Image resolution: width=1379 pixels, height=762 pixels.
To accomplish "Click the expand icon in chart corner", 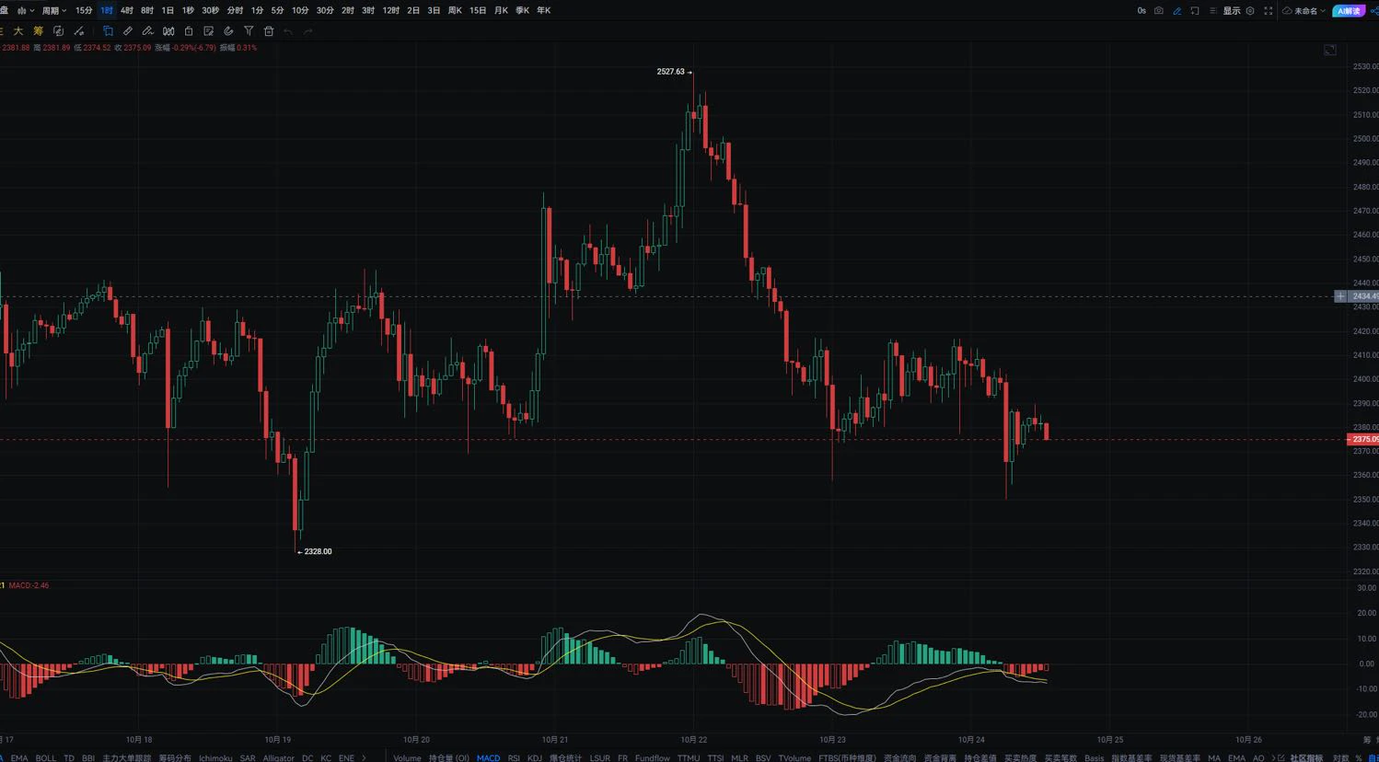I will [x=1329, y=50].
